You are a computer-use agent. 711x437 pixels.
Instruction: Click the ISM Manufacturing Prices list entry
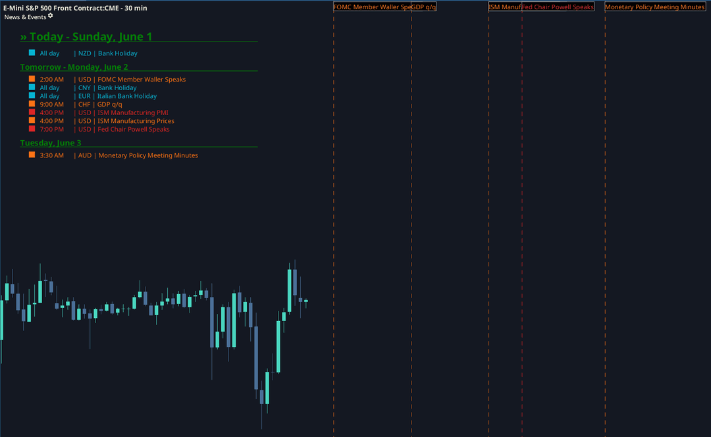101,121
